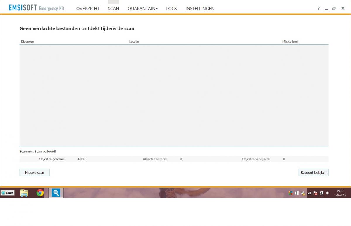351x226 pixels.
Task: Click the 'Scan voltooid!' status text
Action: click(45, 152)
